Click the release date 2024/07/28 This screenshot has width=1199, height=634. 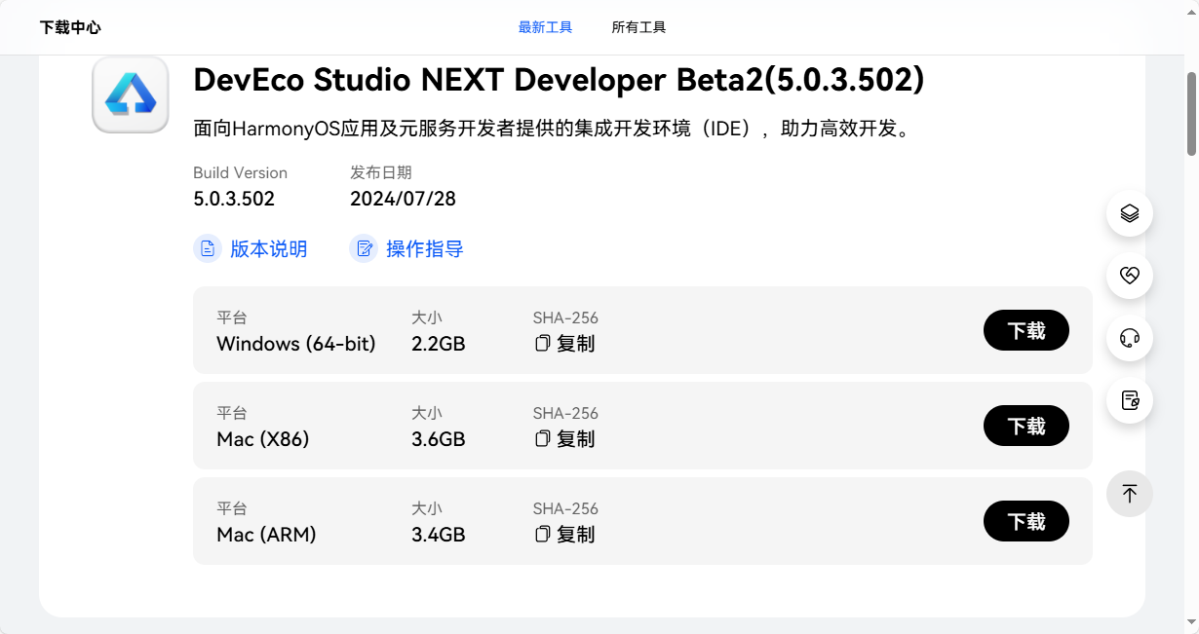click(403, 199)
